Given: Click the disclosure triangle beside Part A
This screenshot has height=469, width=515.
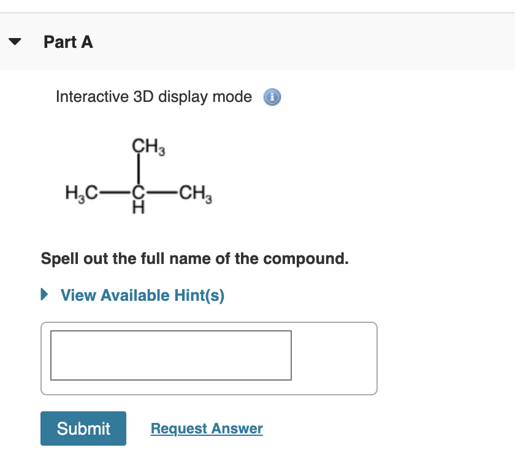Looking at the screenshot, I should pos(14,41).
